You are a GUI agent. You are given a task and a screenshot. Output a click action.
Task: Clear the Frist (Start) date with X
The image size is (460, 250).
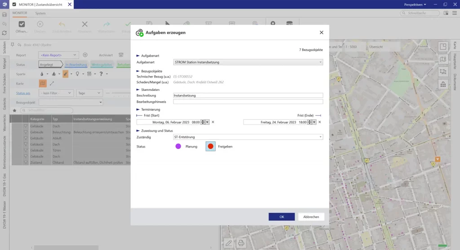(x=213, y=122)
